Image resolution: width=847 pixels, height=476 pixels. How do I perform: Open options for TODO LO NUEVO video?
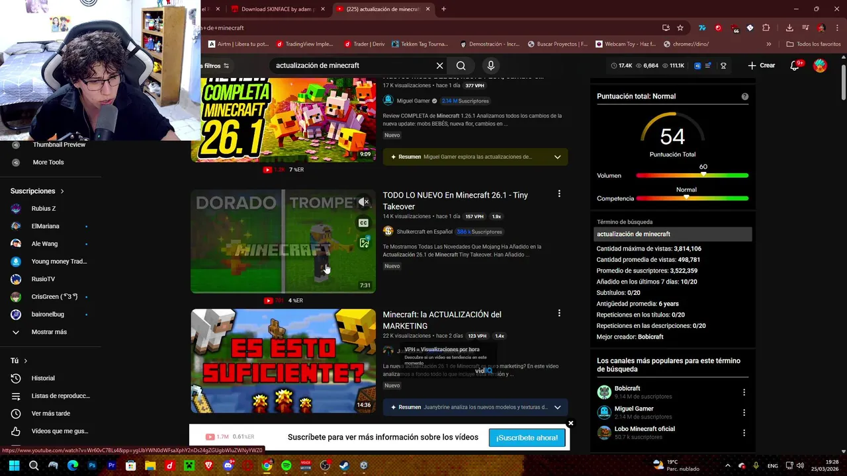click(x=559, y=194)
